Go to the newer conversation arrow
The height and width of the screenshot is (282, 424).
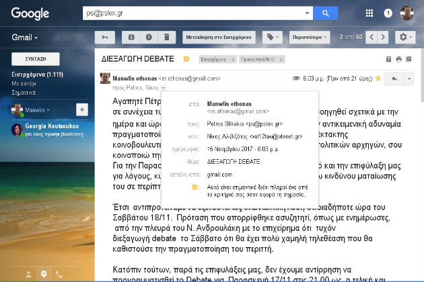point(372,37)
